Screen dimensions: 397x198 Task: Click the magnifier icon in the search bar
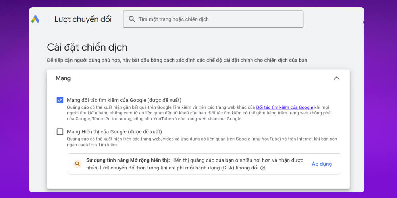coord(131,19)
